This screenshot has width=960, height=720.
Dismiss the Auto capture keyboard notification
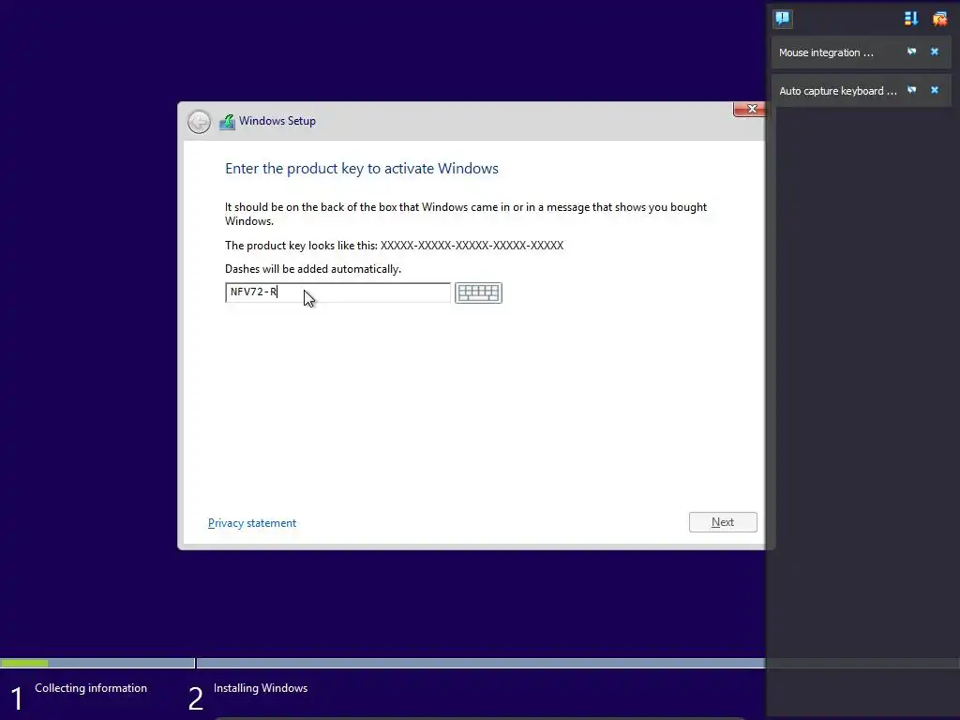(935, 91)
